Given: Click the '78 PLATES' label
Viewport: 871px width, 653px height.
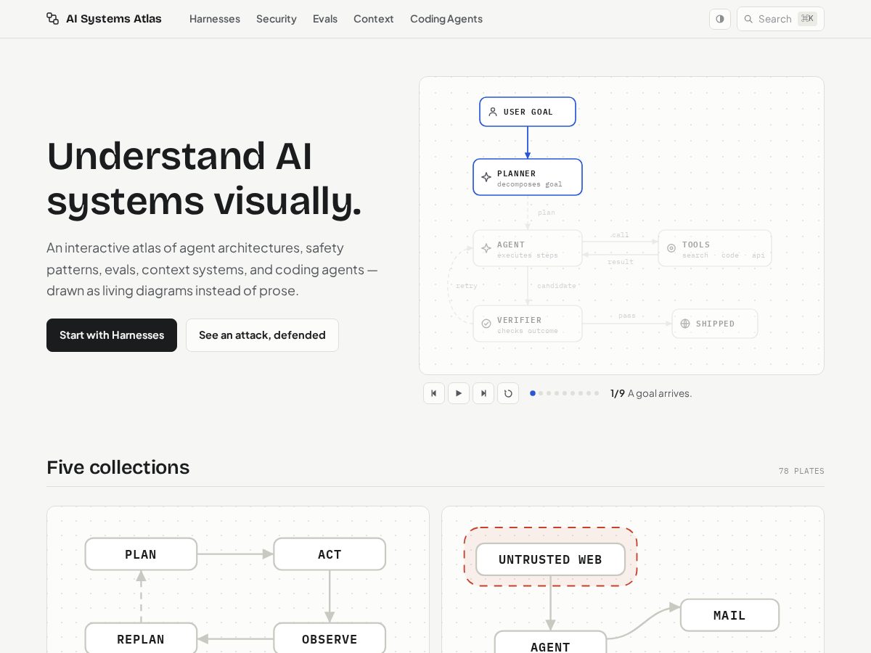Looking at the screenshot, I should (801, 471).
